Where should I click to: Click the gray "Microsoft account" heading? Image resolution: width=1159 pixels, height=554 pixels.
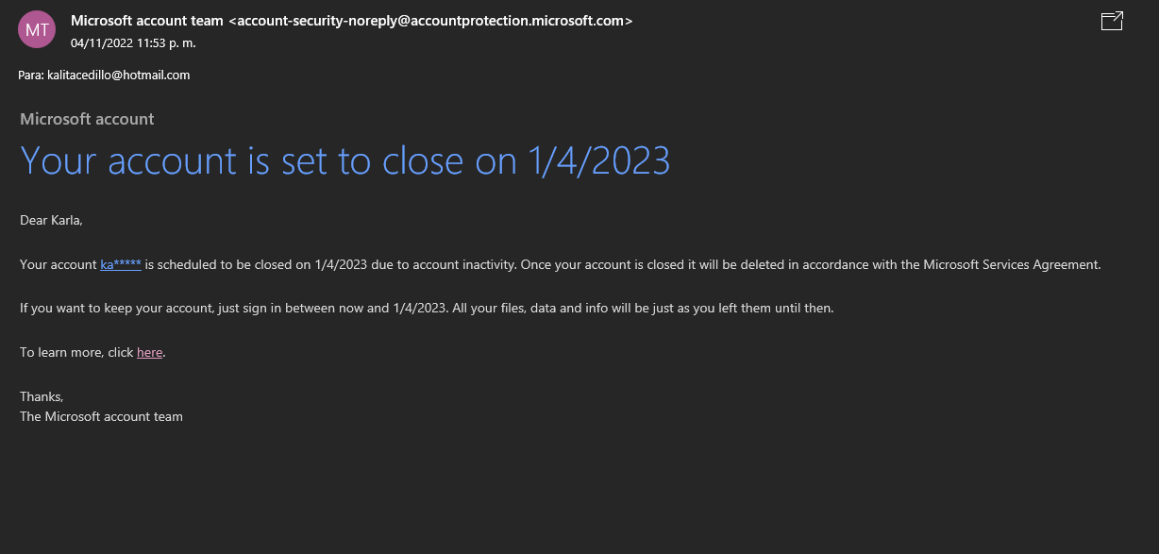click(x=87, y=119)
